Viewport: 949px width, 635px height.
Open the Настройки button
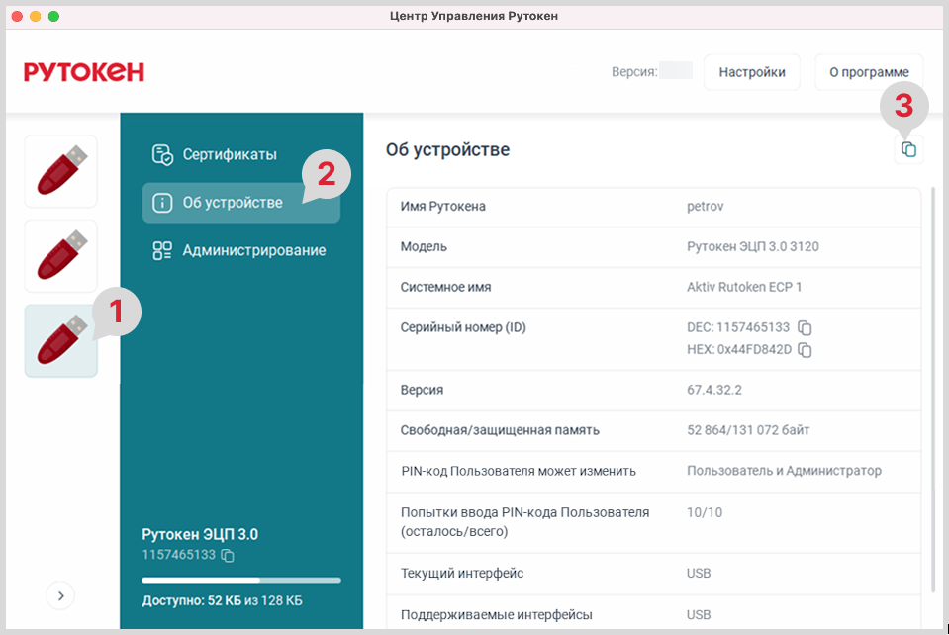[751, 72]
